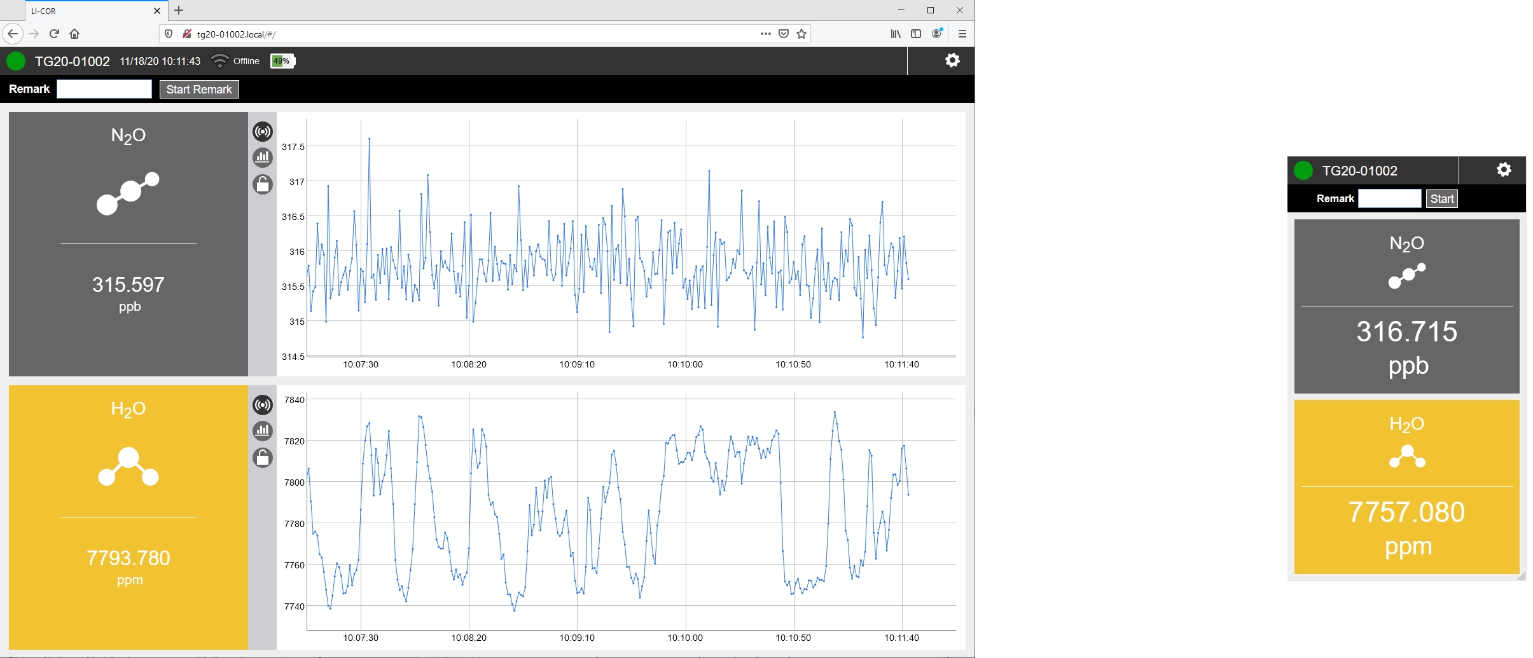1533x658 pixels.
Task: Toggle live streaming on the H2O graph
Action: click(263, 405)
